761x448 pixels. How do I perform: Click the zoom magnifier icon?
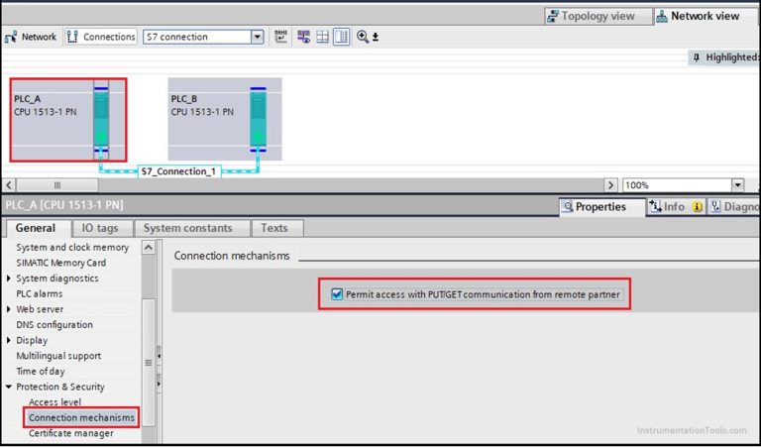pos(362,37)
